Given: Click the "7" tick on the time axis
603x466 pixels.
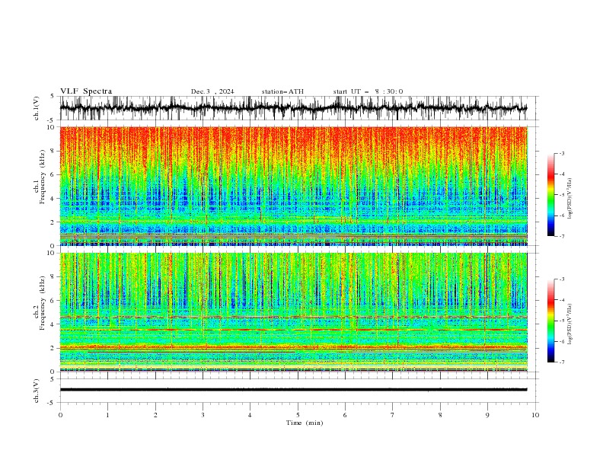Looking at the screenshot, I should pyautogui.click(x=393, y=415).
